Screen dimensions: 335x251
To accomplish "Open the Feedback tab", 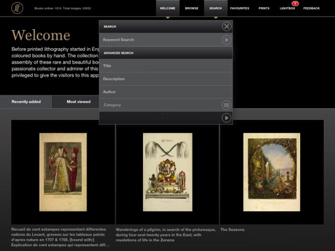I will coord(311,8).
